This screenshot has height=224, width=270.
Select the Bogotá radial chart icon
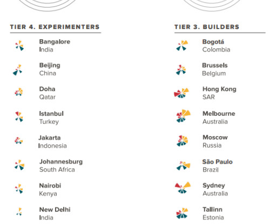182,46
